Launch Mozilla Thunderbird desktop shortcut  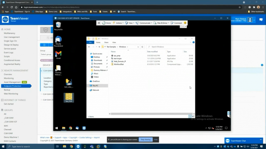click(x=58, y=41)
